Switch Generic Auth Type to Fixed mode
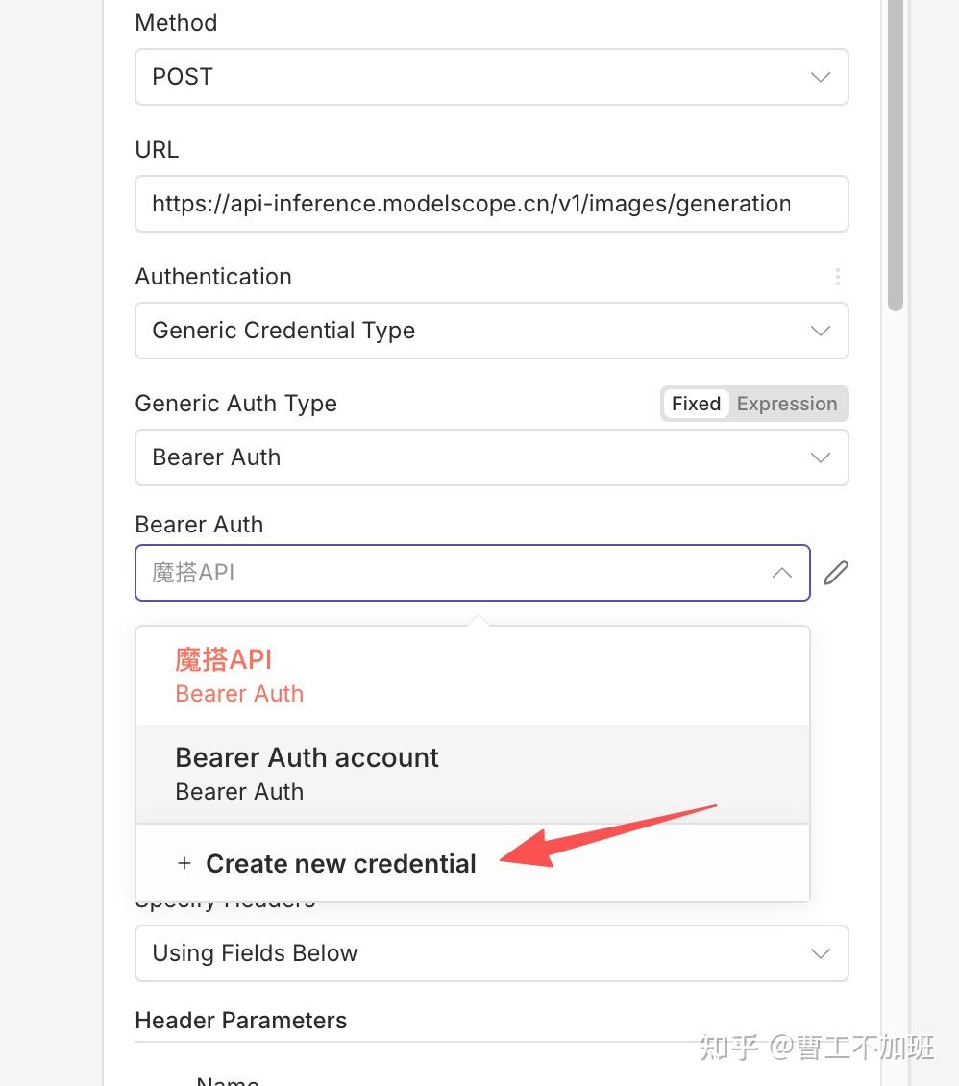The image size is (959, 1086). click(x=696, y=404)
